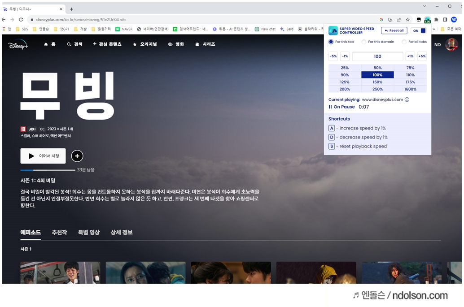Screen dimensions: 464x307
Task: Set playback speed to 150%
Action: [x=377, y=82]
